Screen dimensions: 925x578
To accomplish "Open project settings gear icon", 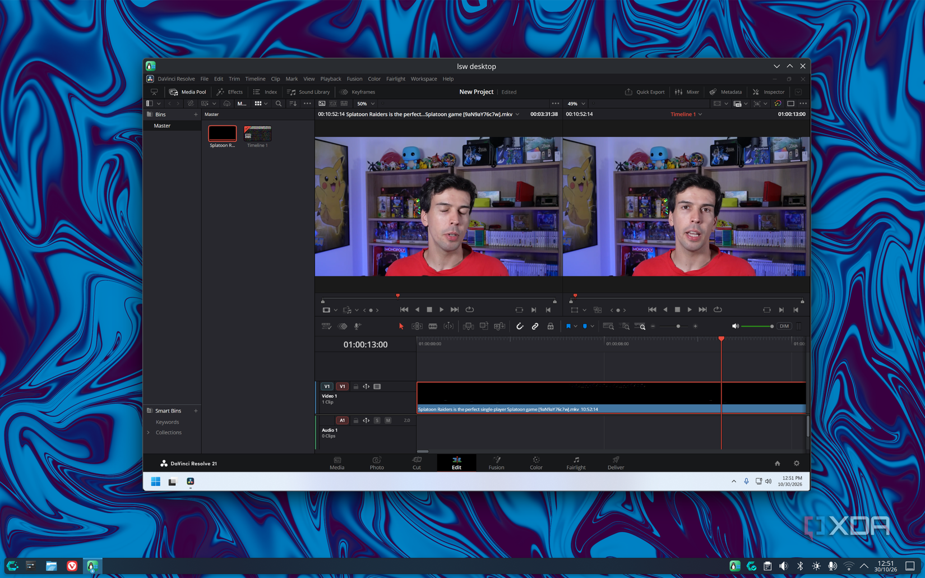I will click(x=797, y=464).
